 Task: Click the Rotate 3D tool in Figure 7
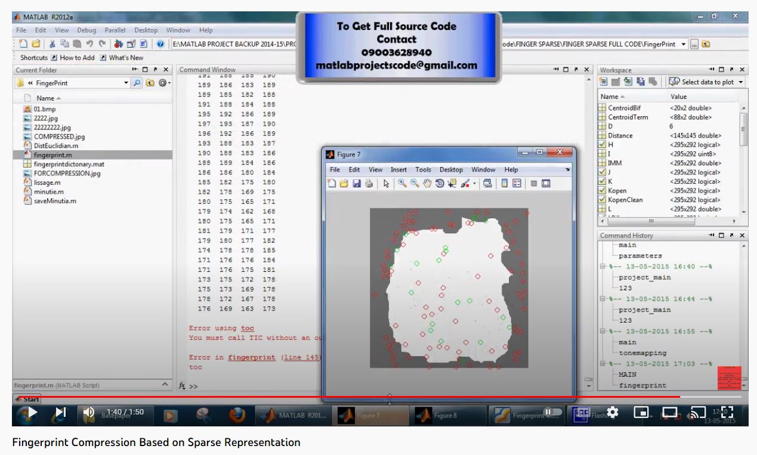pyautogui.click(x=440, y=184)
